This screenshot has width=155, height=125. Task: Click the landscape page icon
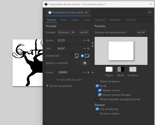[87, 56]
